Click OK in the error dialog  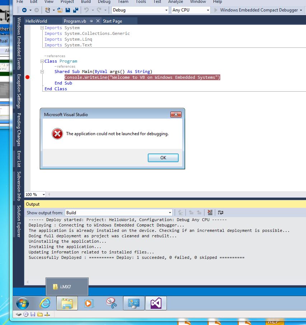click(163, 158)
